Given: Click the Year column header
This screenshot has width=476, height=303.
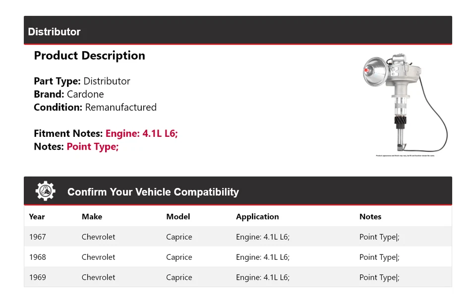Looking at the screenshot, I should [37, 217].
